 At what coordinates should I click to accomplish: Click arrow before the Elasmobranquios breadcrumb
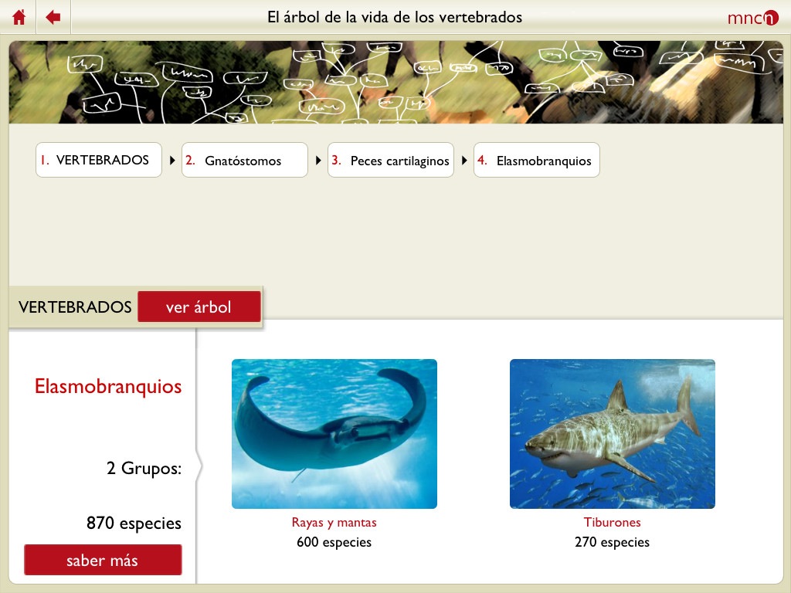[464, 161]
